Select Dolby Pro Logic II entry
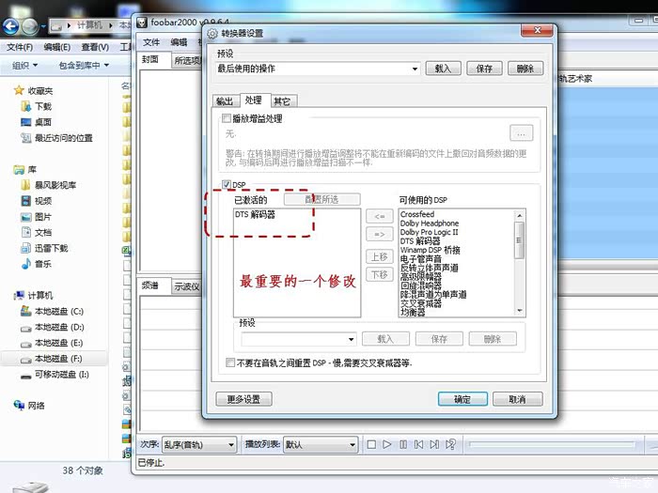This screenshot has width=658, height=493. tap(429, 232)
